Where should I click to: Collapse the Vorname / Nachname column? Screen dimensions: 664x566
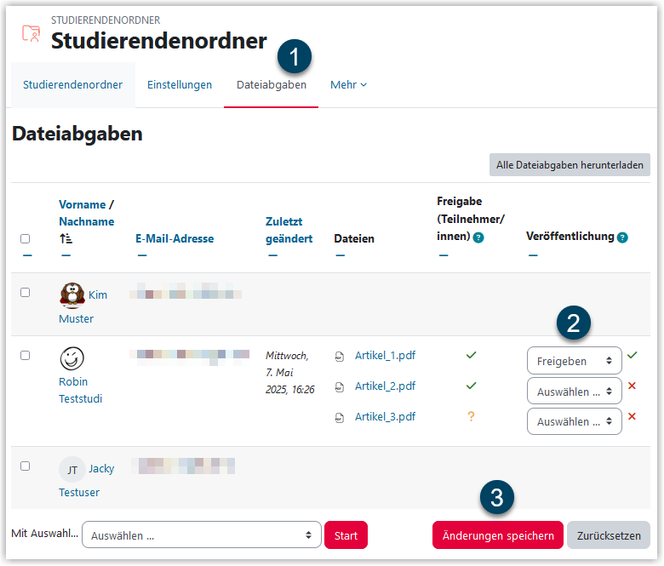[66, 255]
